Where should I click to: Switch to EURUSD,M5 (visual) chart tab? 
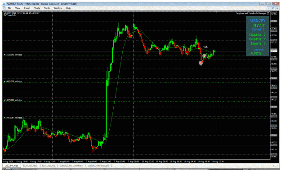[98, 166]
